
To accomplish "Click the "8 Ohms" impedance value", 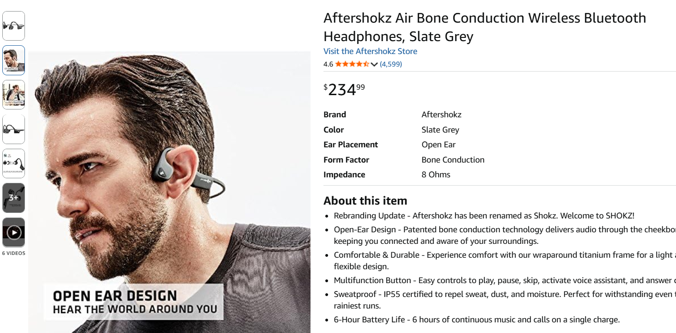I will point(436,175).
